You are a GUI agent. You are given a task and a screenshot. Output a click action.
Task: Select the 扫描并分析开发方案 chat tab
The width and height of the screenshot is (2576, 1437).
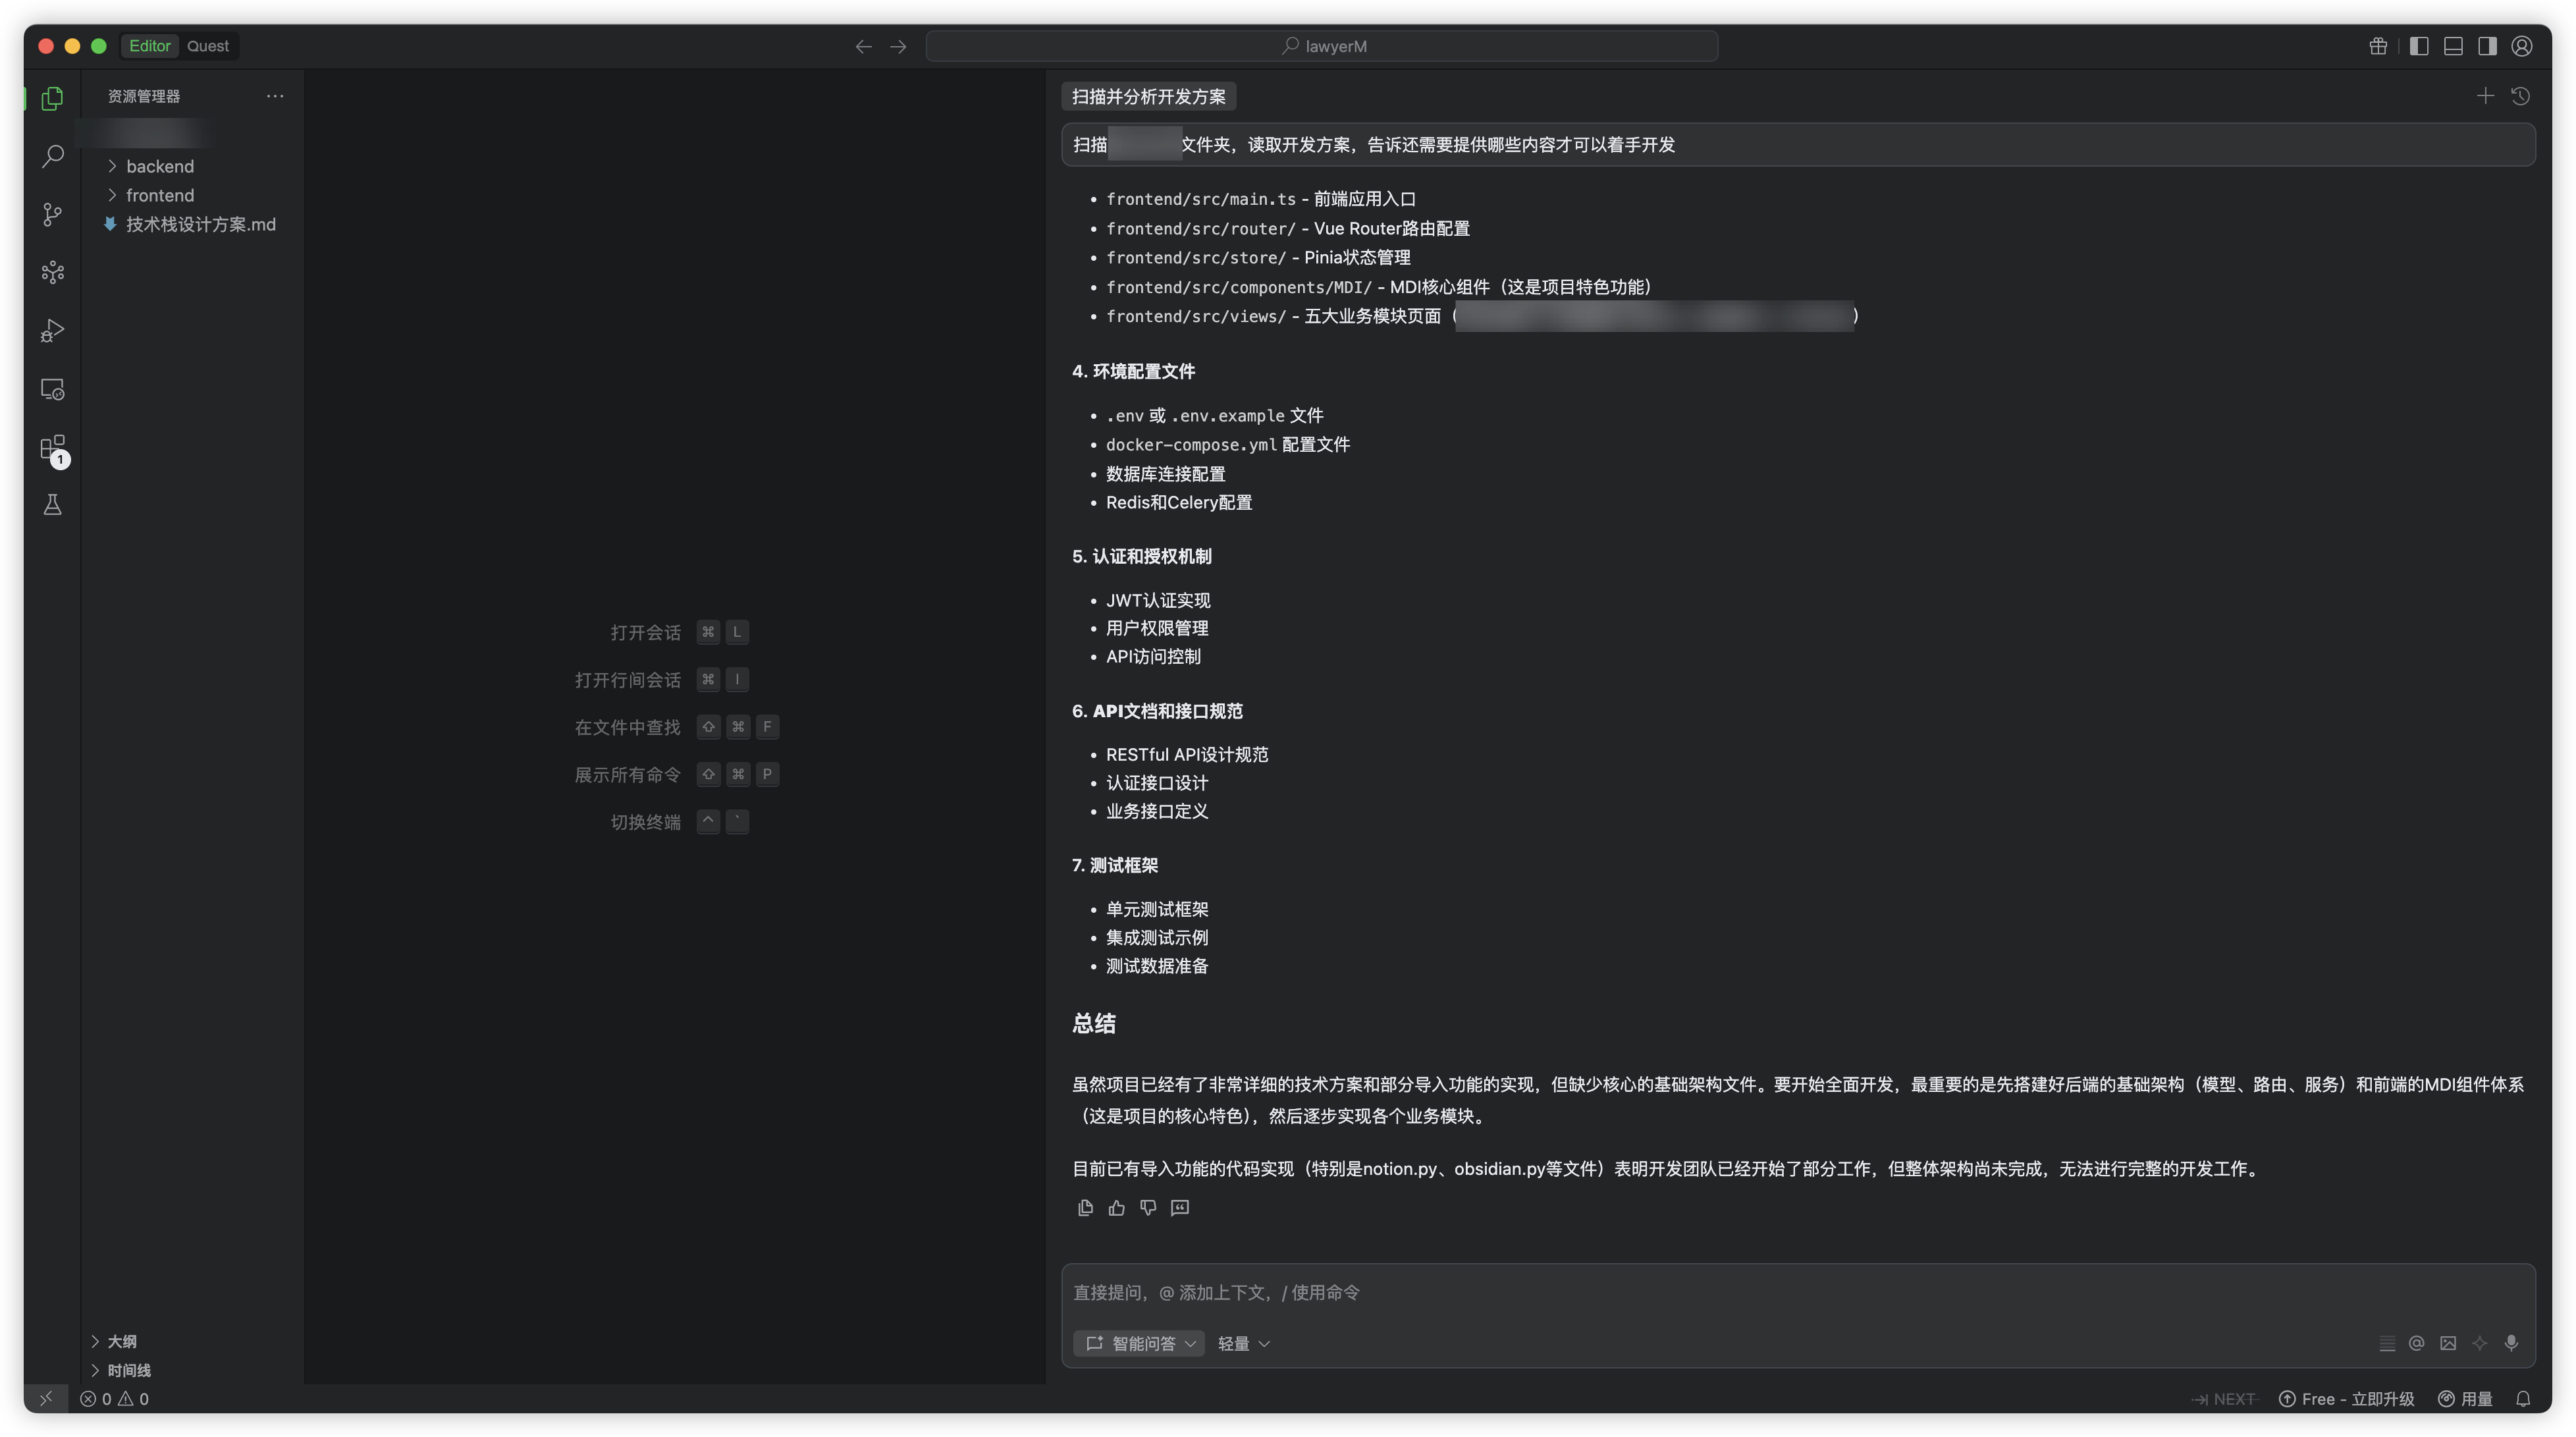click(1148, 96)
